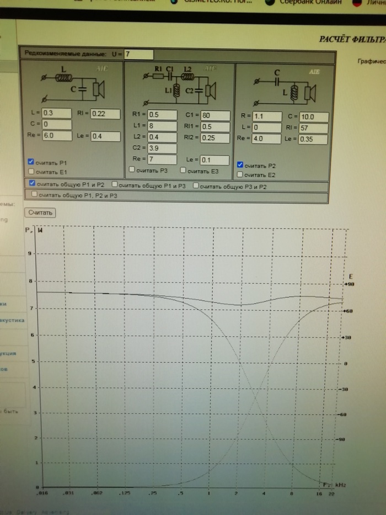The width and height of the screenshot is (386, 515).
Task: Click the high-pass L field showing 0
Action: tap(266, 128)
